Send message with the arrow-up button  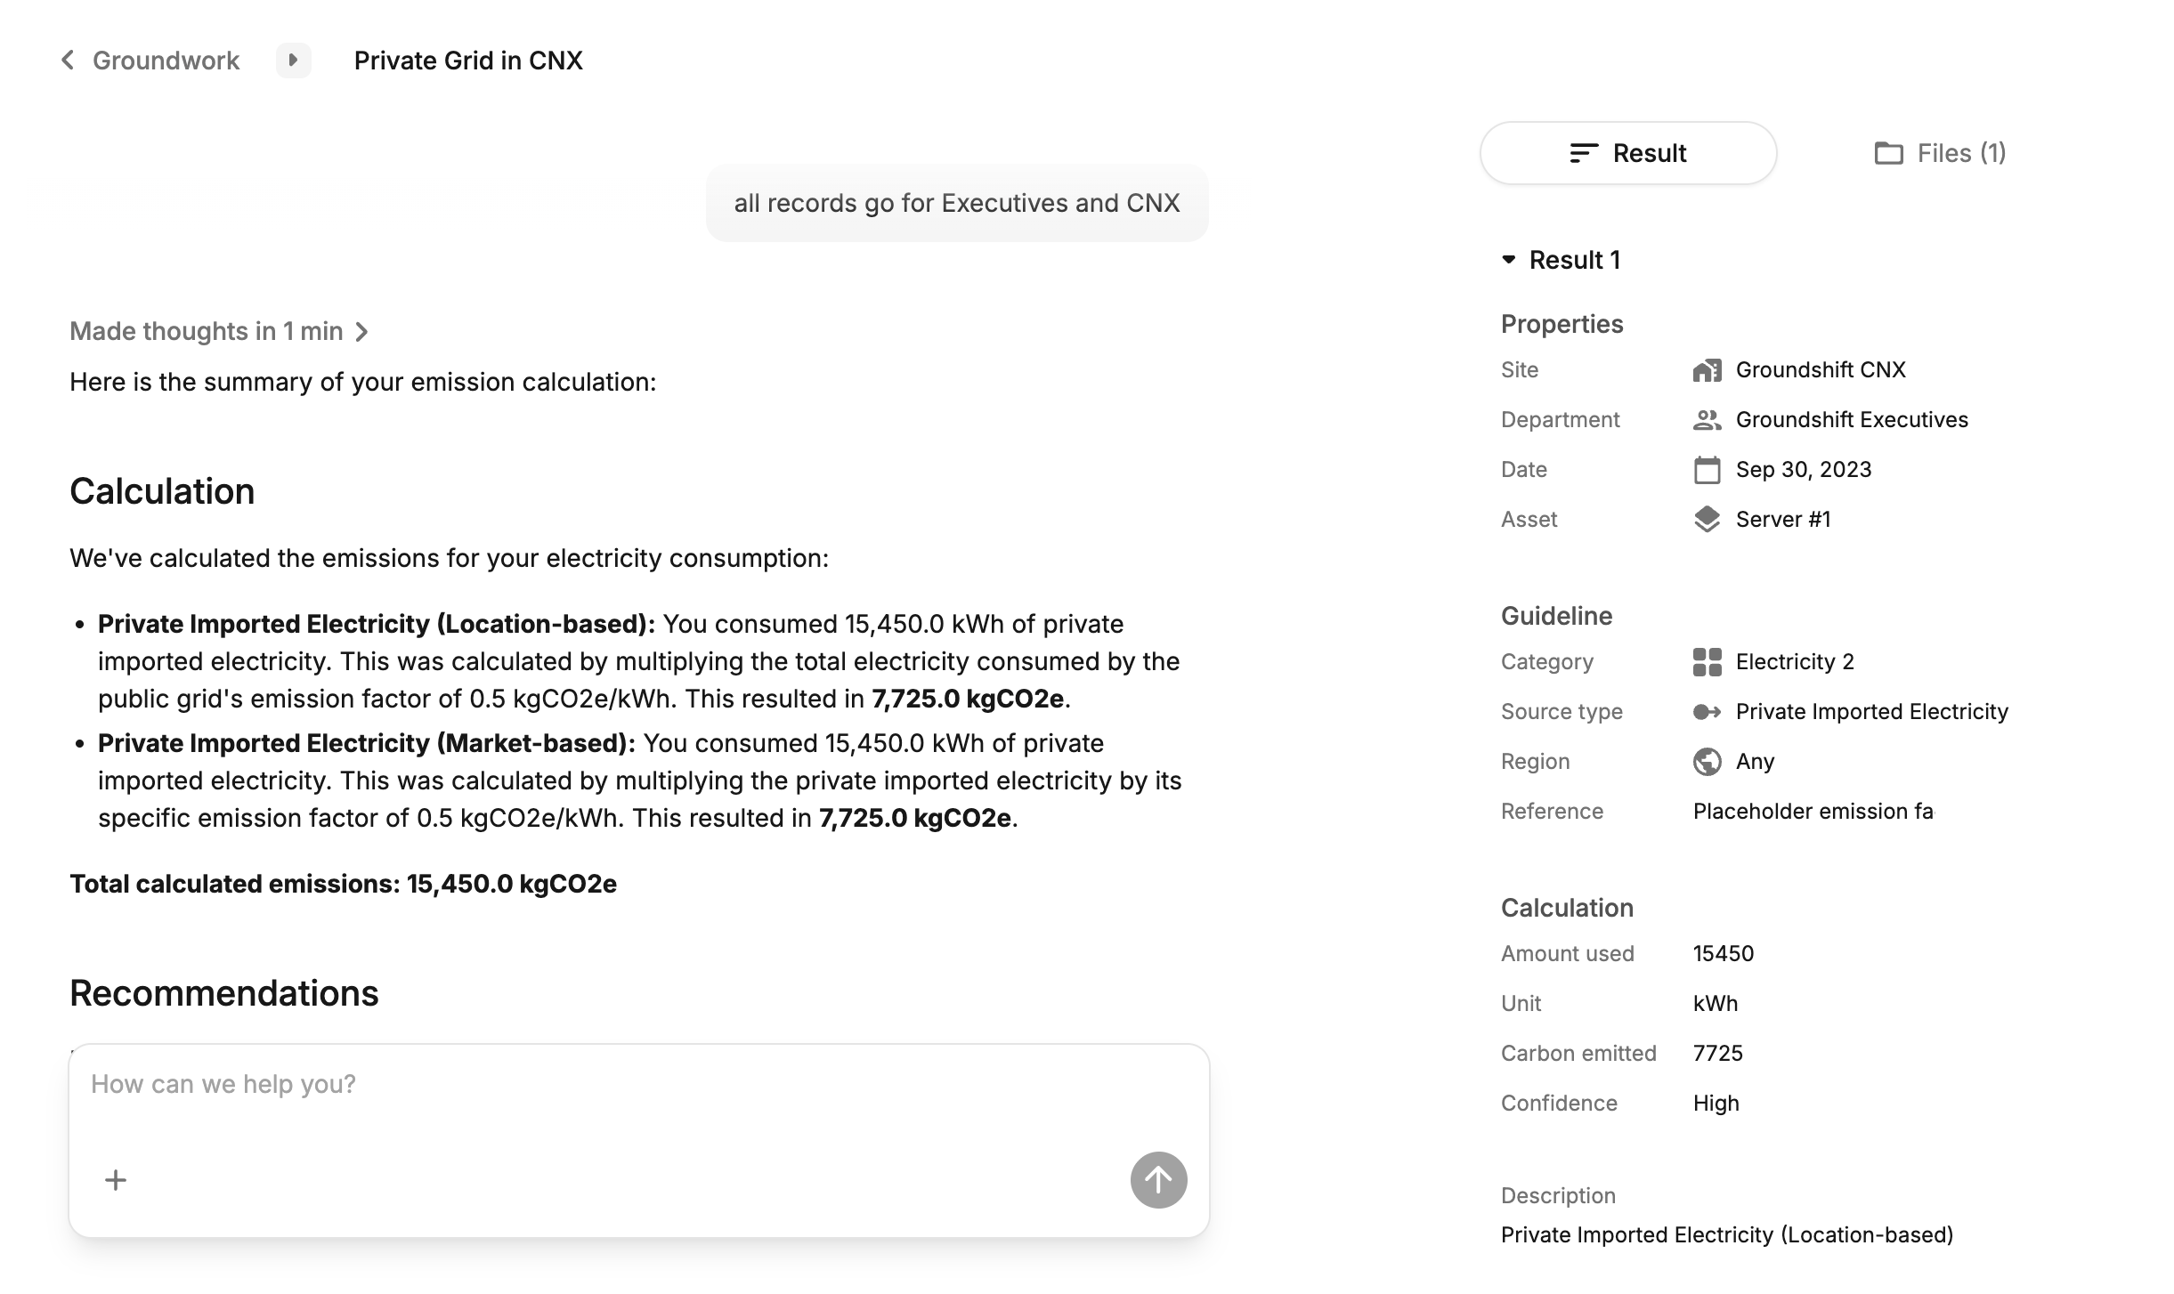[x=1158, y=1180]
